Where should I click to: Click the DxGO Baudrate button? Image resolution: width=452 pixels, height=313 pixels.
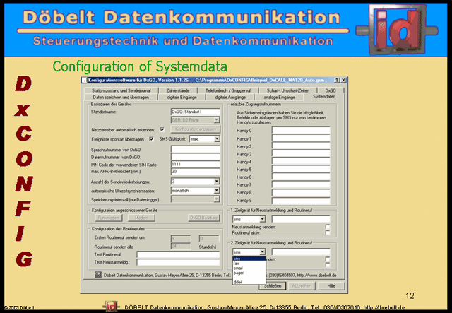click(x=203, y=218)
